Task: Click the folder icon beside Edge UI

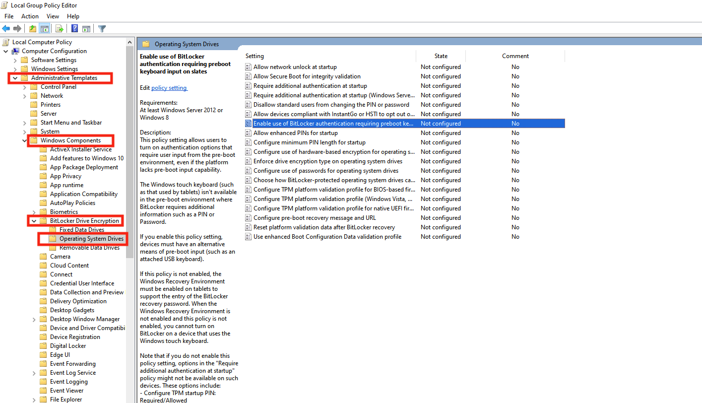Action: coord(44,355)
